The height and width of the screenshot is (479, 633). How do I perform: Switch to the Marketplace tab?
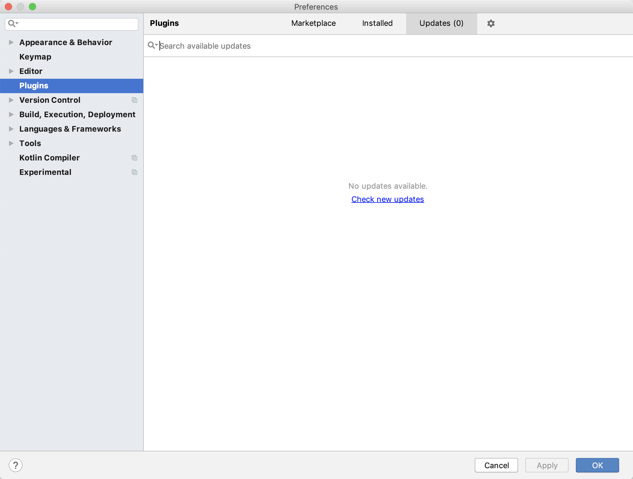313,23
